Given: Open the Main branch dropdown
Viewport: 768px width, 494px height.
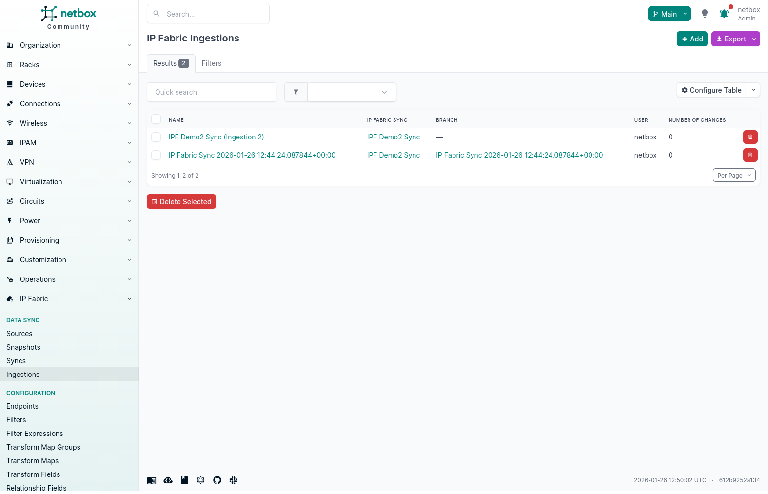Looking at the screenshot, I should point(669,14).
